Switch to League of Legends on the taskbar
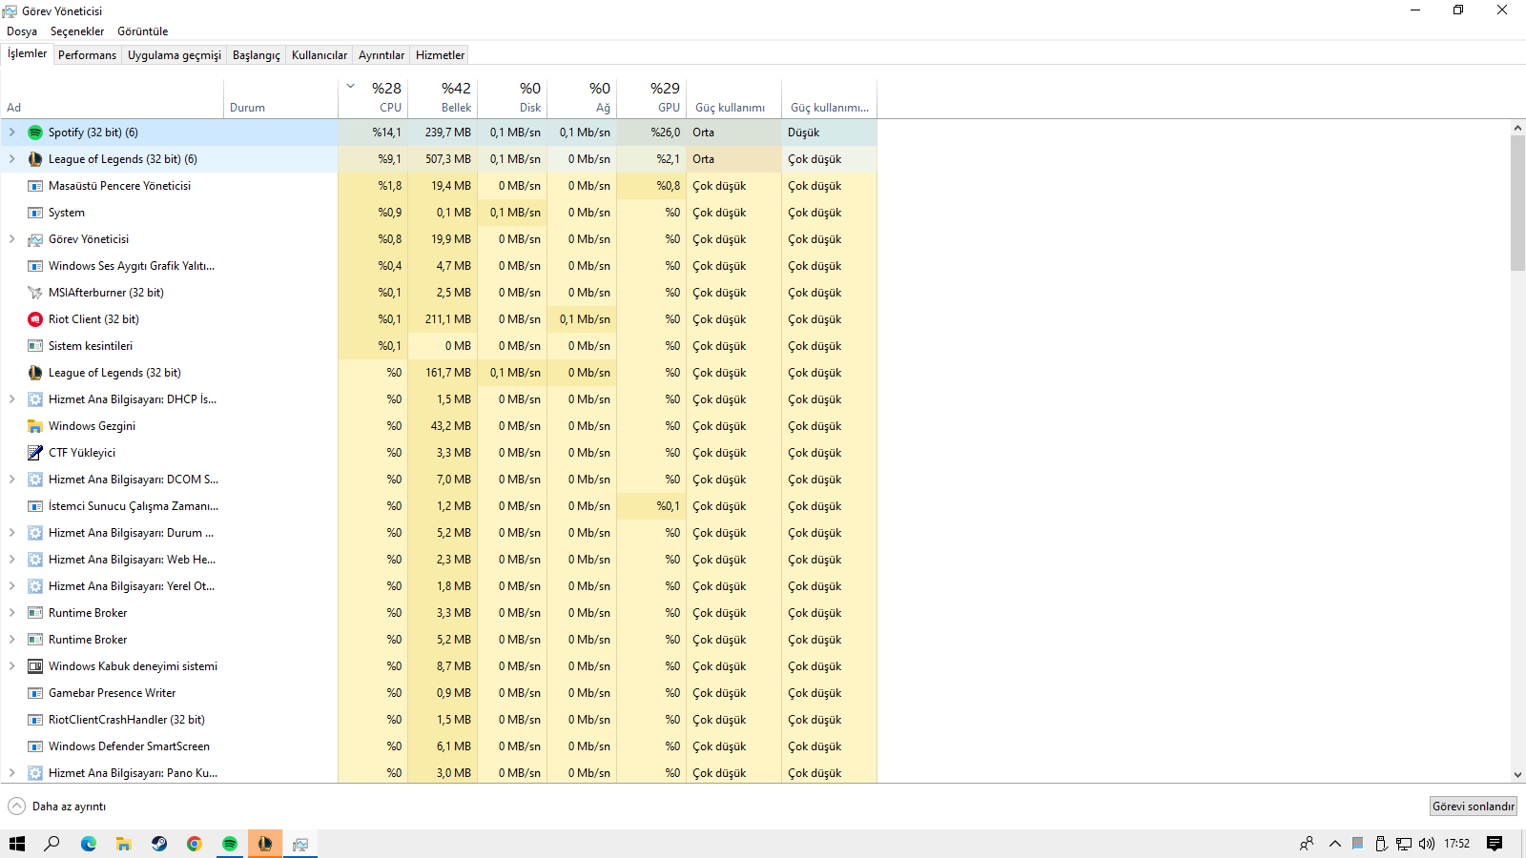 click(265, 844)
